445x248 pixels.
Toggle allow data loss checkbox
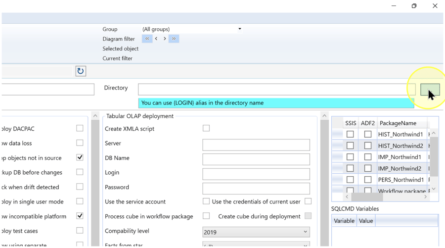tap(80, 143)
